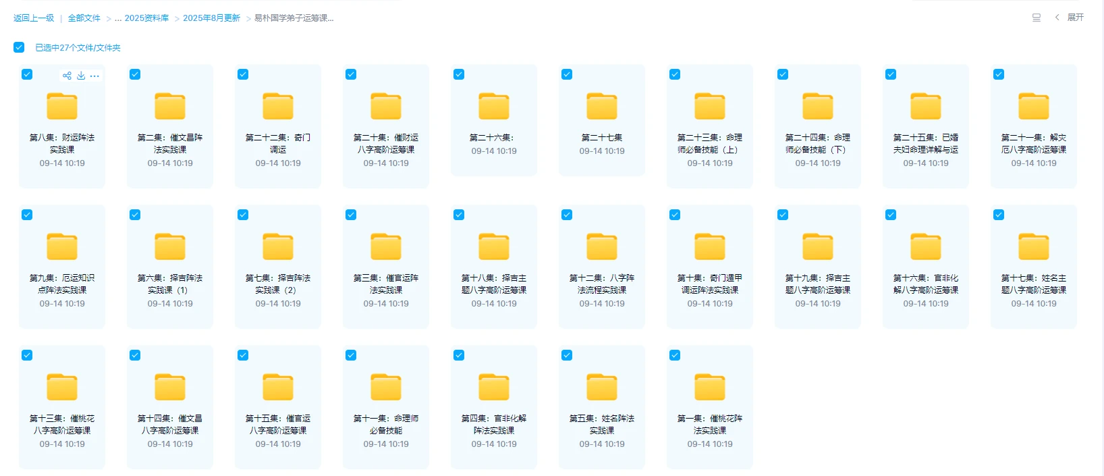Viewport: 1104px width, 476px height.
Task: Open the 第二十七集 folder icon
Action: pos(602,107)
